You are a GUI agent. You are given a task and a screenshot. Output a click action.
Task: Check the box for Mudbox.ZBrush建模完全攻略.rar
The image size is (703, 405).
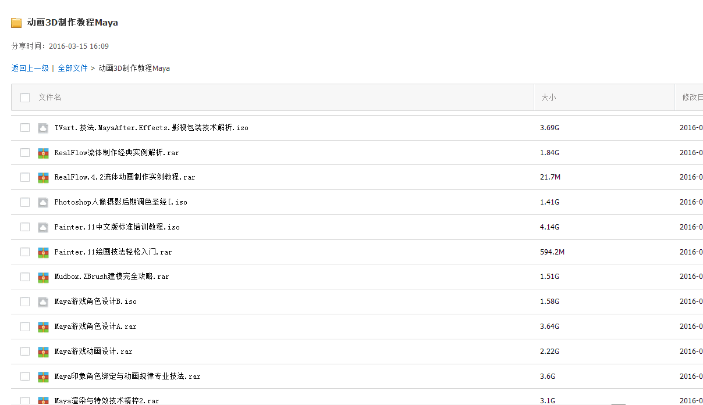click(x=25, y=277)
